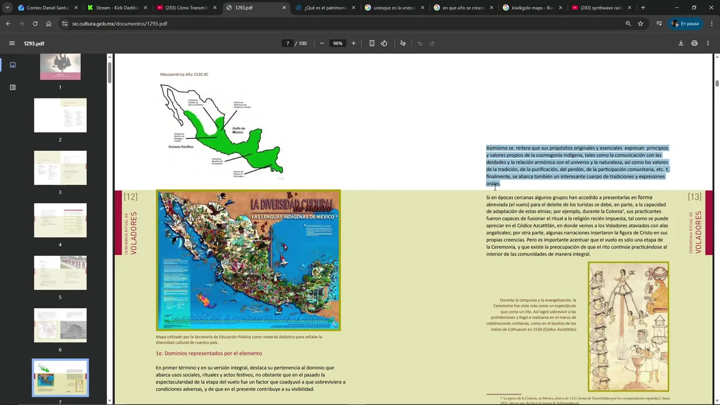Click 'Mesoamérica Año 1520 dC' caption
Screen dimensions: 720x405
point(184,74)
